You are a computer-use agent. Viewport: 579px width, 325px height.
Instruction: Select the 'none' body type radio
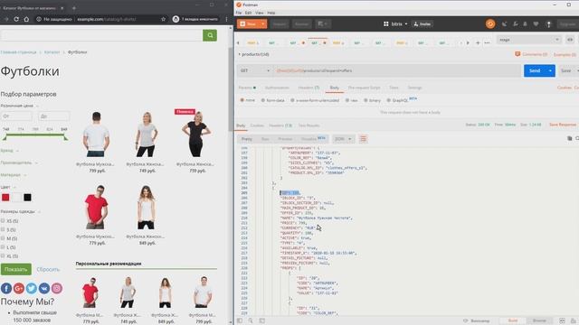tap(242, 100)
